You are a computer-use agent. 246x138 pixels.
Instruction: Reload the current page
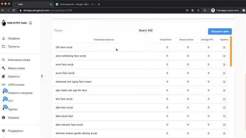(x=14, y=10)
